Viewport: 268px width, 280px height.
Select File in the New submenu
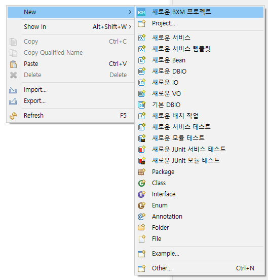[x=200, y=239]
